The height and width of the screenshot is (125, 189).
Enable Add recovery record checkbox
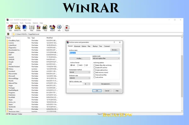[94, 72]
